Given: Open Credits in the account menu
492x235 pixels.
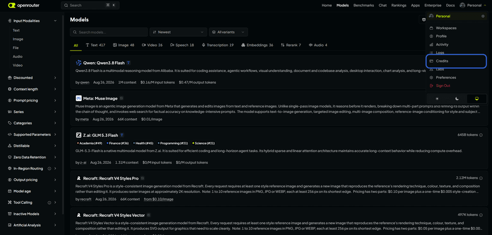Looking at the screenshot, I should (x=456, y=61).
